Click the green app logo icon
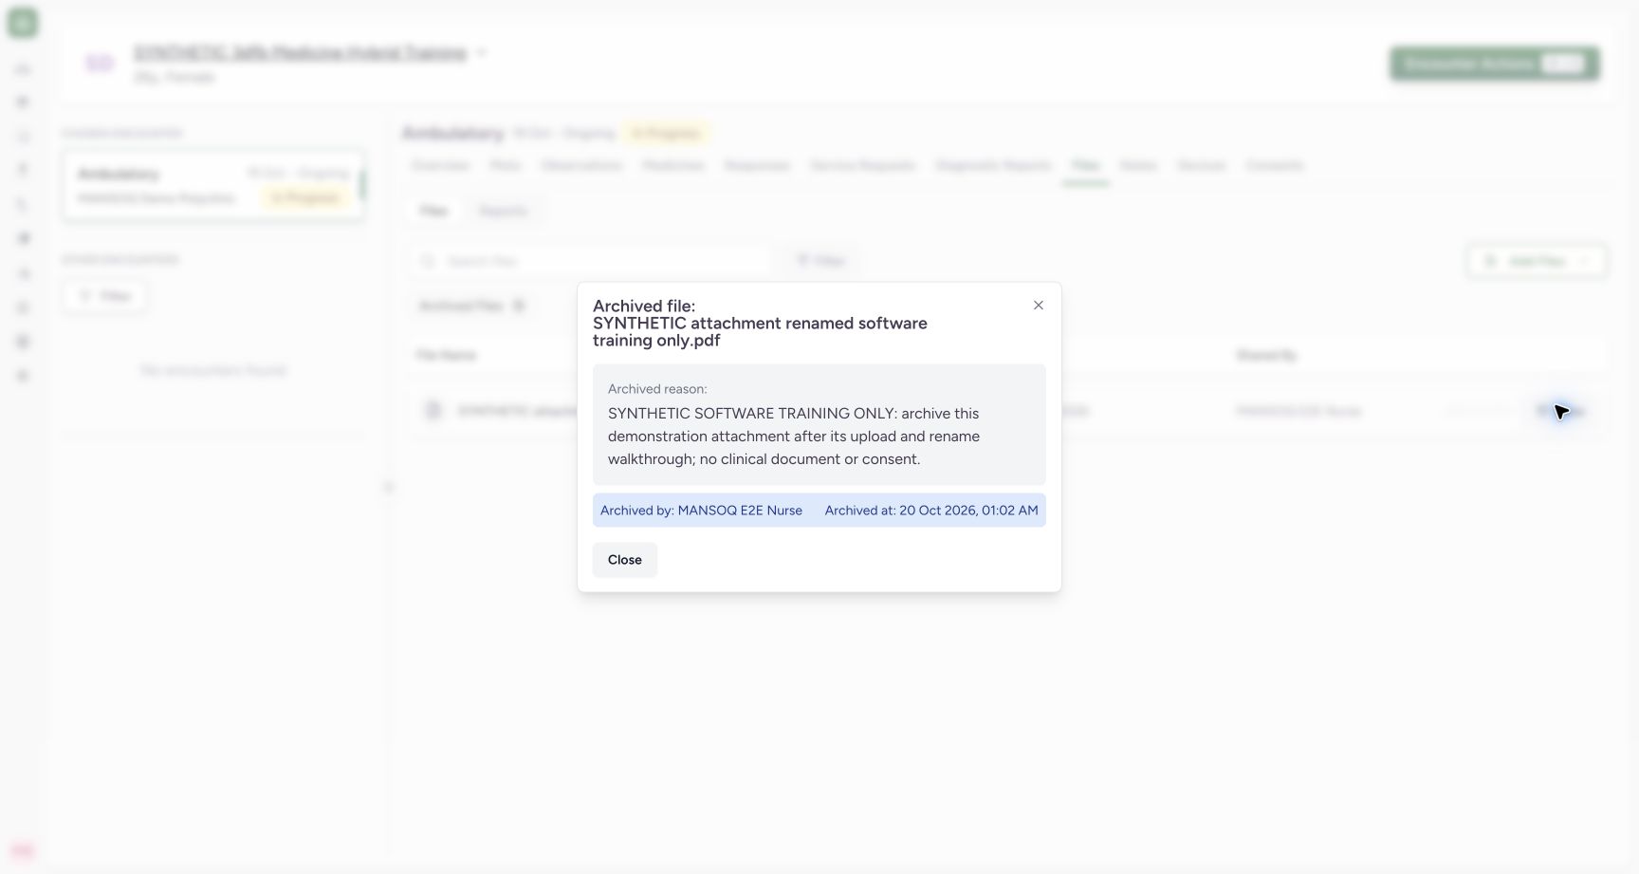1639x874 pixels. [23, 23]
